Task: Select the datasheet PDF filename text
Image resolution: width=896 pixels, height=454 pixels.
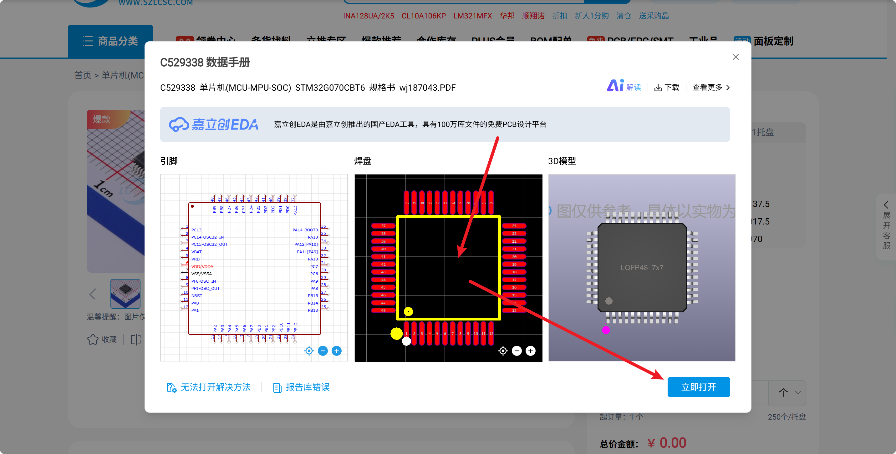Action: click(x=308, y=87)
